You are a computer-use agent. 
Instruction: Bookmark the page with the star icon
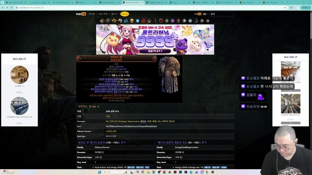click(285, 8)
